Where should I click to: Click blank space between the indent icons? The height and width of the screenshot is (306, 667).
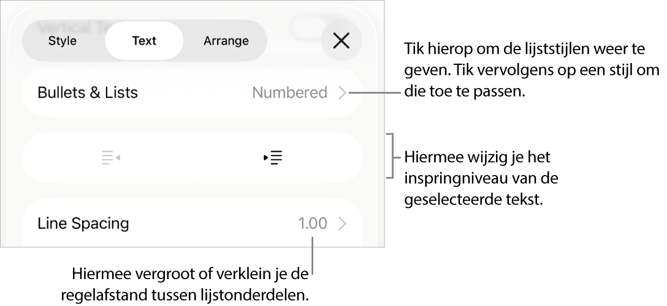tap(192, 158)
